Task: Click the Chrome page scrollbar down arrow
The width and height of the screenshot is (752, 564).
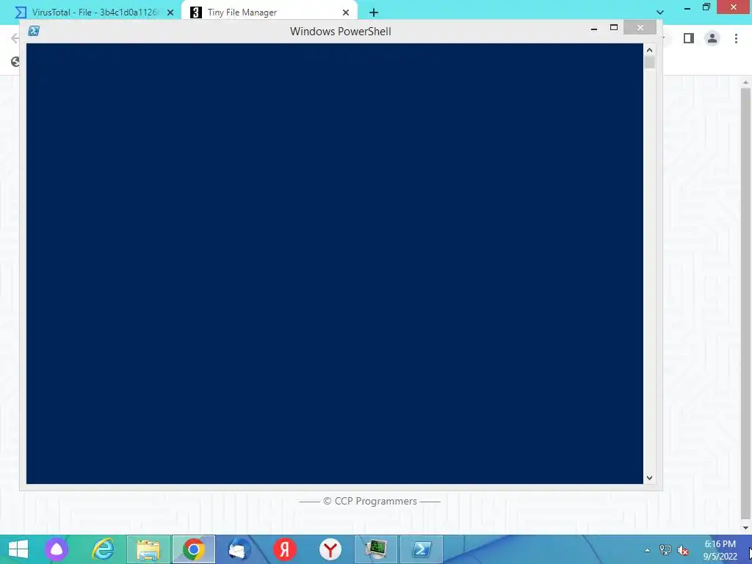Action: pos(745,528)
